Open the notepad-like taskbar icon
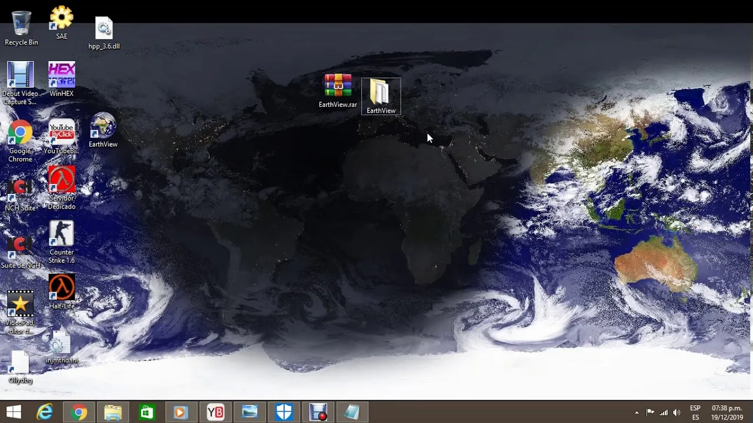The width and height of the screenshot is (753, 423). (352, 412)
